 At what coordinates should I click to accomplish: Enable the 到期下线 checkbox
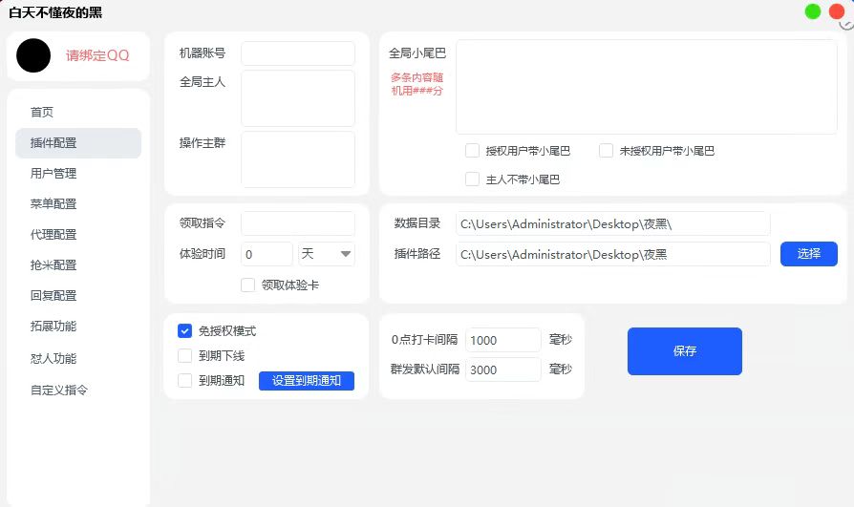point(185,356)
